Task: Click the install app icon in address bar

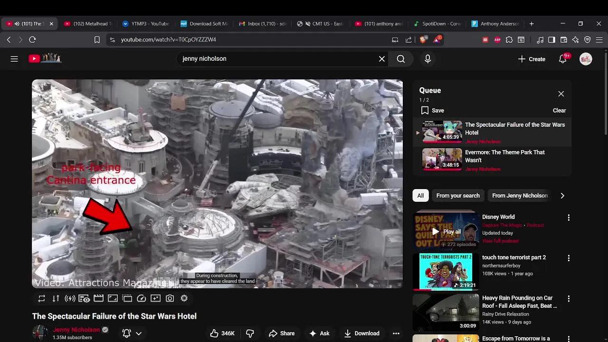Action: coord(395,40)
